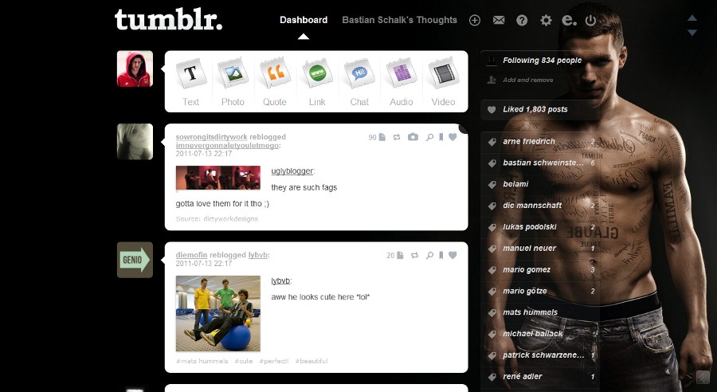Open the lukas podolski tracked tag
The height and width of the screenshot is (392, 717).
tap(539, 227)
